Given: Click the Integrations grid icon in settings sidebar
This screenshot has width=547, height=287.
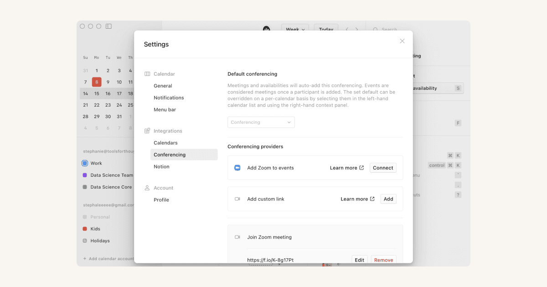Looking at the screenshot, I should (x=147, y=131).
